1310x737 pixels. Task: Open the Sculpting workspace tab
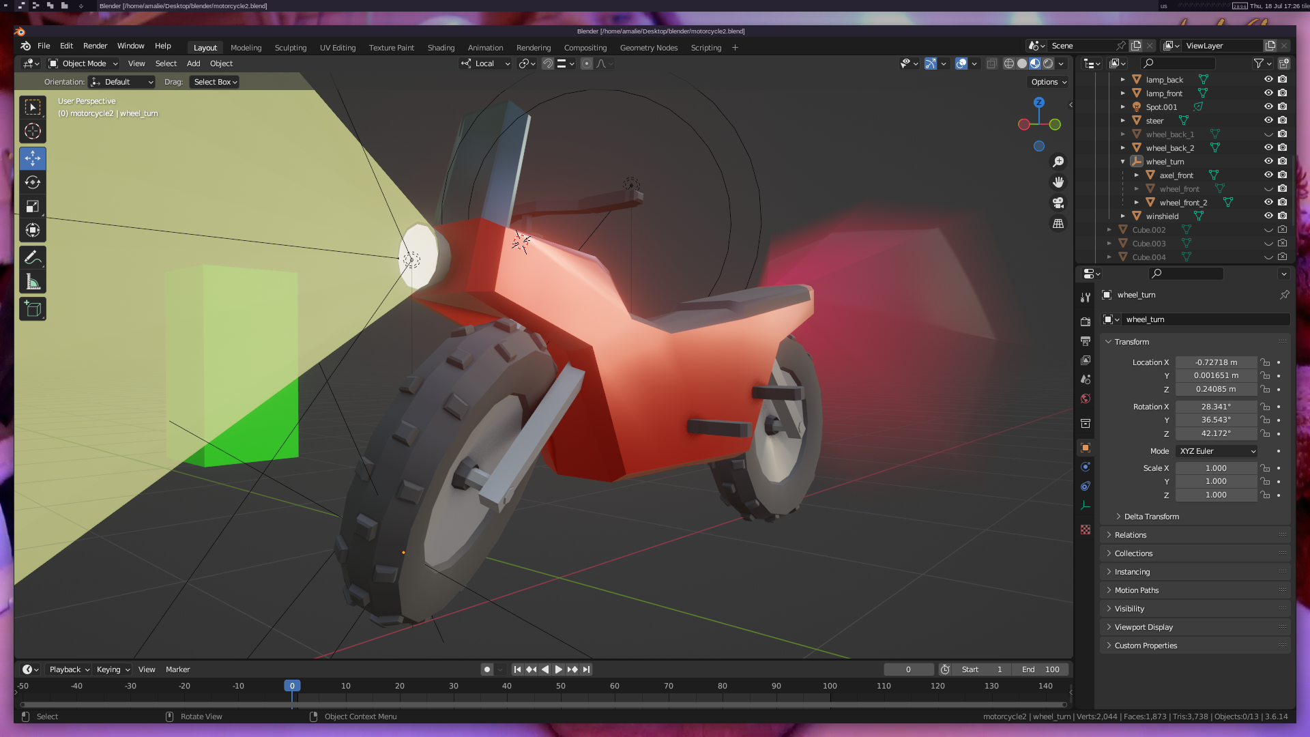(x=291, y=48)
